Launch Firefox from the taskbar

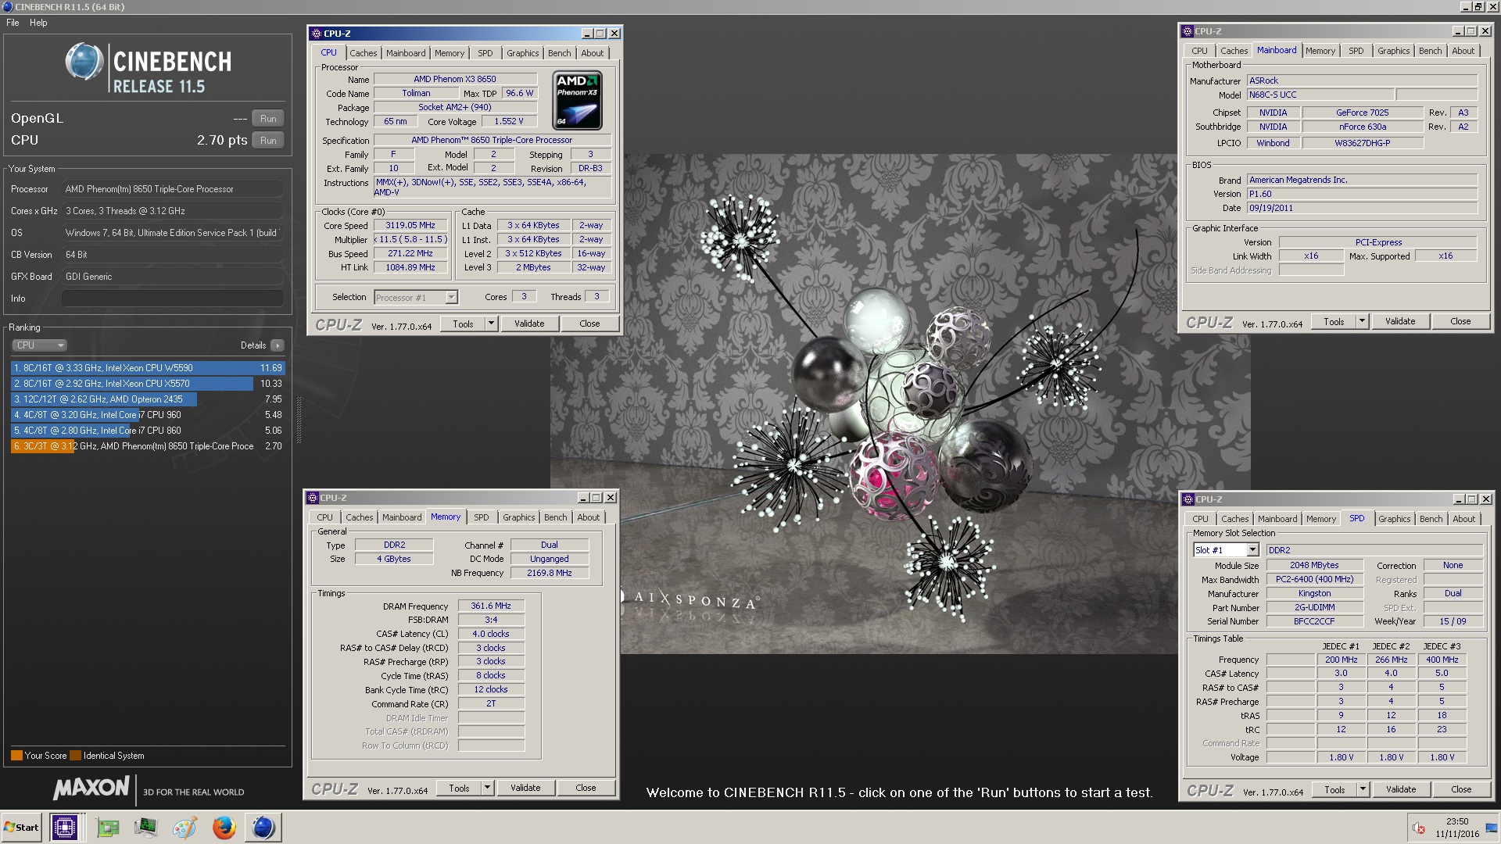(x=224, y=828)
